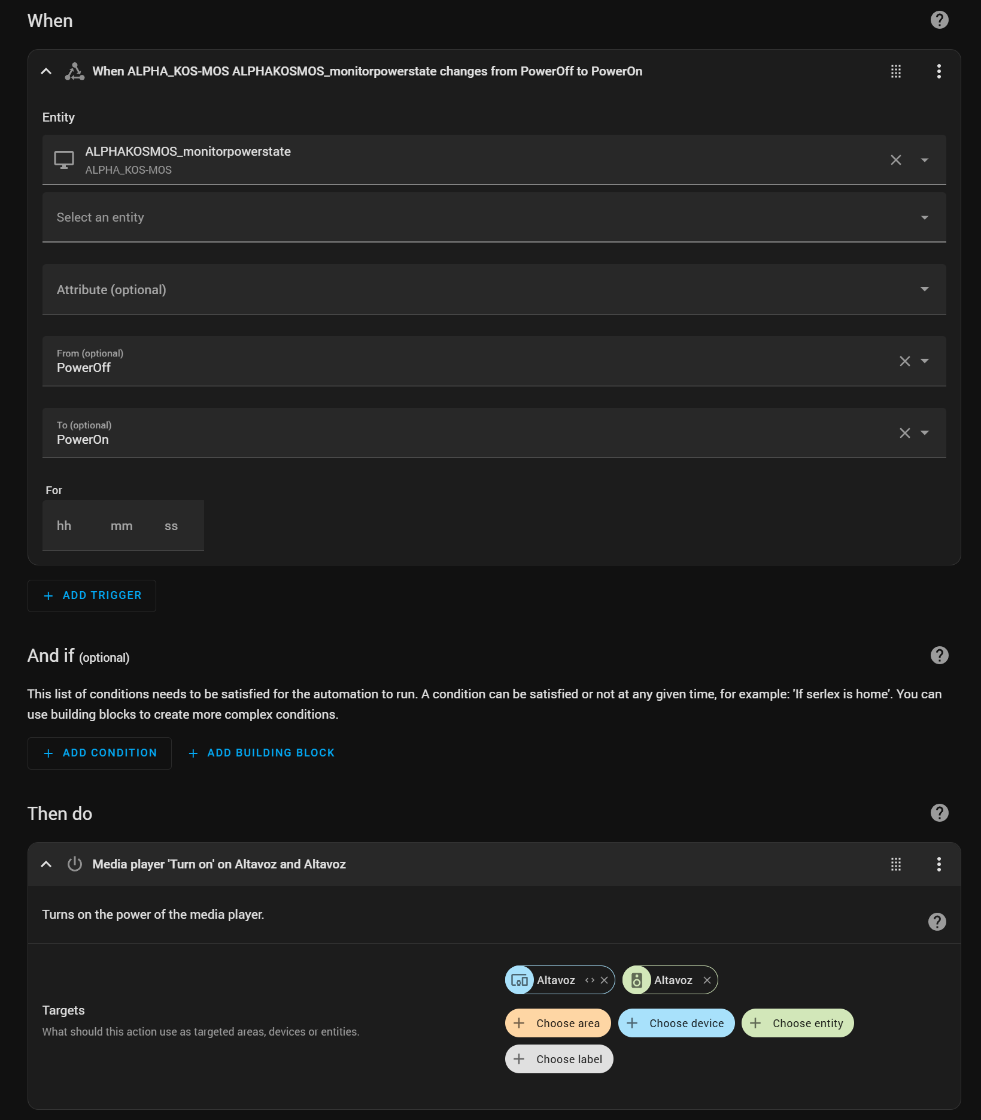The width and height of the screenshot is (981, 1120).
Task: Clear the ALPHAKOSMOS_monitorpowerstate entity
Action: click(x=895, y=160)
